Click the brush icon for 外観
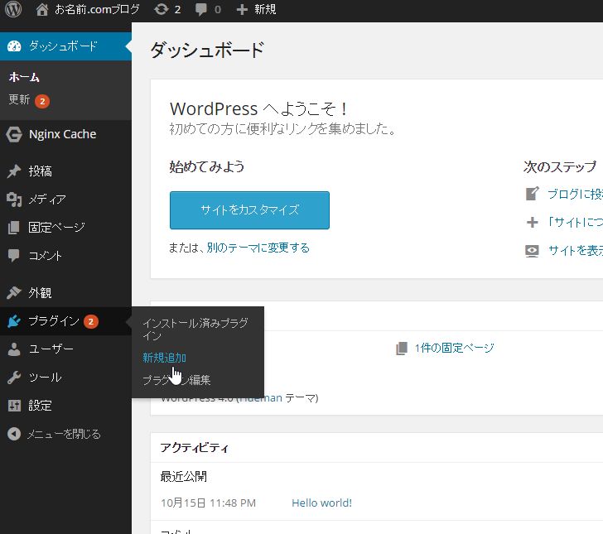 click(14, 292)
